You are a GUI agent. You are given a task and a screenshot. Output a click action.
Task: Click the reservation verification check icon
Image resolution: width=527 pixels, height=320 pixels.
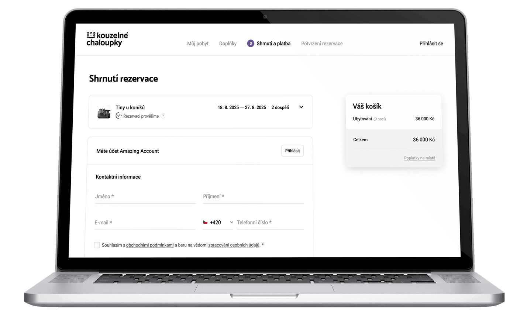click(x=118, y=116)
